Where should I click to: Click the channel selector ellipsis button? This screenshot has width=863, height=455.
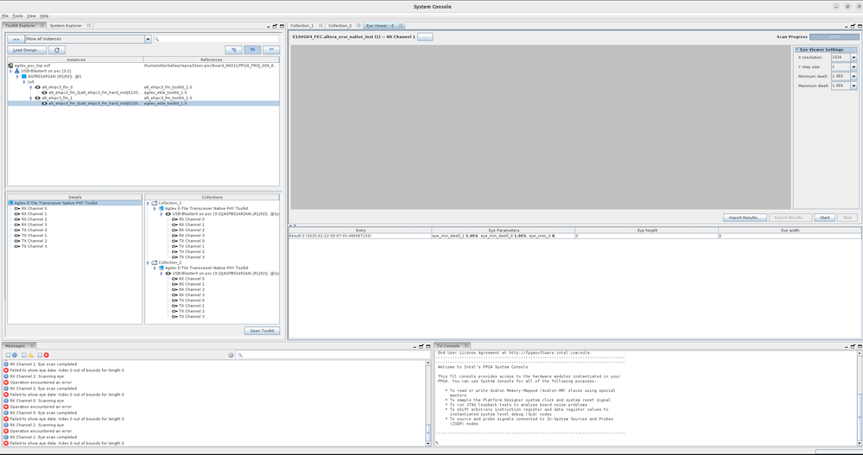pyautogui.click(x=425, y=37)
